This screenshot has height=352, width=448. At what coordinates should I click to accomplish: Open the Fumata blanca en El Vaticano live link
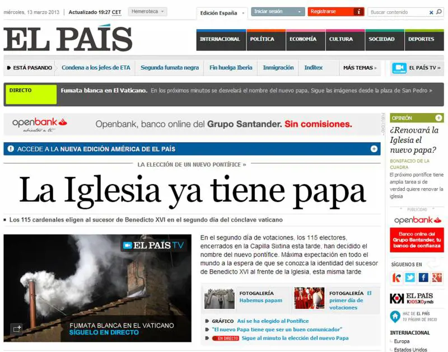[104, 91]
